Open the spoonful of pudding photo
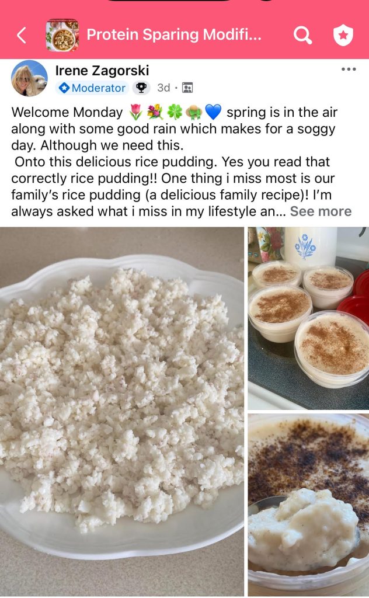Viewport: 369px width, 598px height. pyautogui.click(x=308, y=505)
